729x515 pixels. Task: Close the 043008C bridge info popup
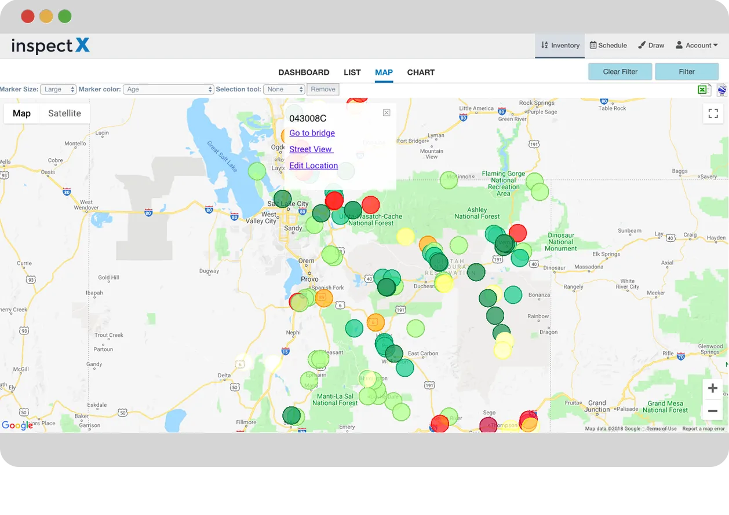click(x=387, y=113)
